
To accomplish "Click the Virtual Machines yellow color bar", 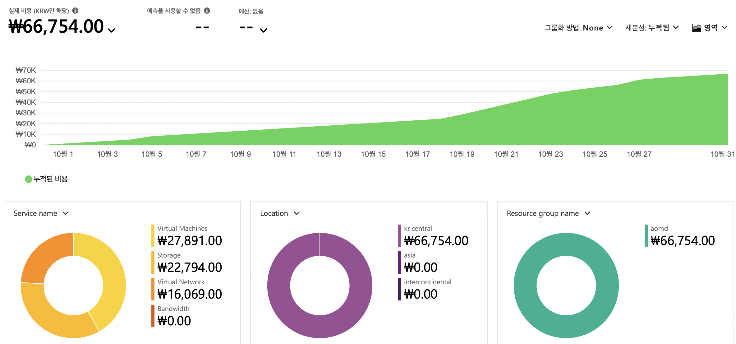I will point(153,235).
